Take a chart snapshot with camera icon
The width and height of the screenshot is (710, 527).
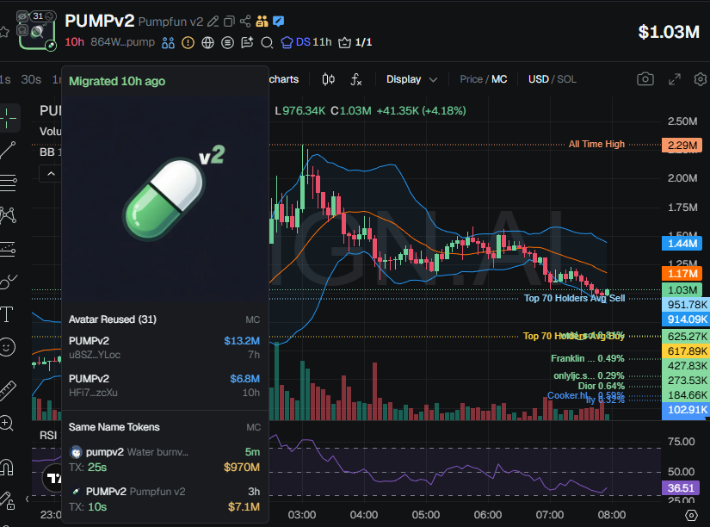tap(645, 79)
